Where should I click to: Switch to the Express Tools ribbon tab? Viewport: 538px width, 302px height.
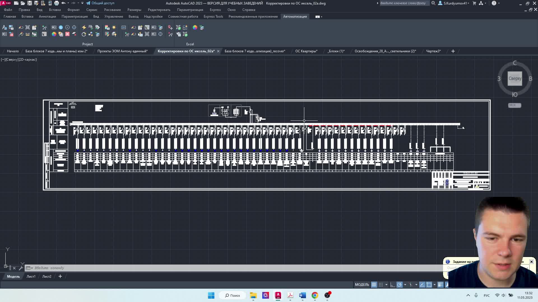[213, 16]
